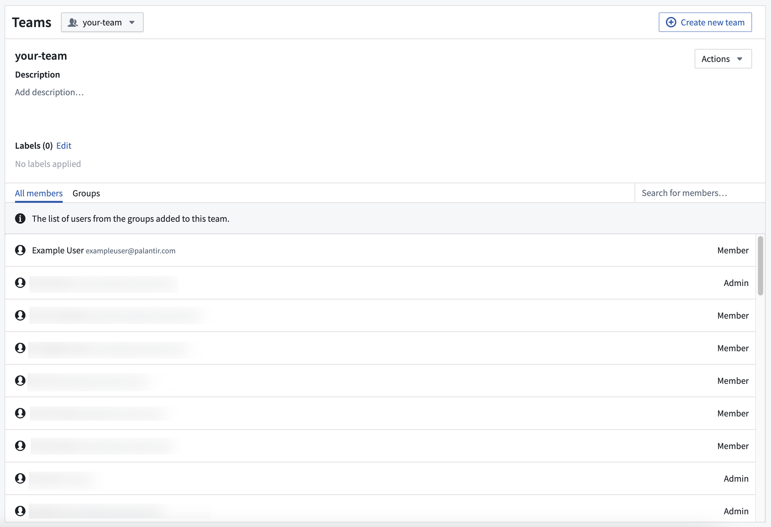Click avatar icon of the bottom Admin row
Image resolution: width=771 pixels, height=527 pixels.
pos(20,511)
